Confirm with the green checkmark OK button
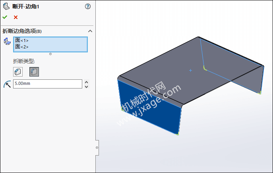This screenshot has width=273, height=173. coord(5,17)
